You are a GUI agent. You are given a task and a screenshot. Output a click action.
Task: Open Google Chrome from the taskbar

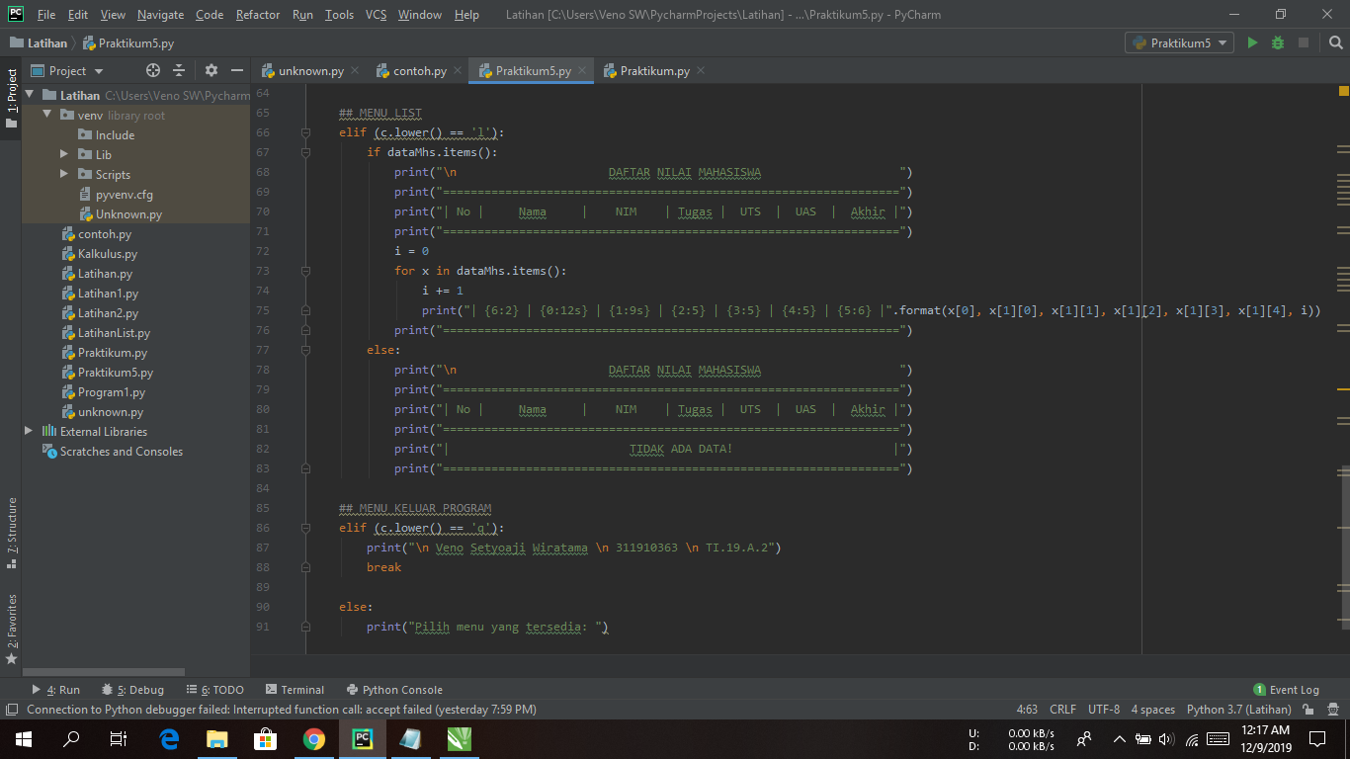click(x=314, y=738)
